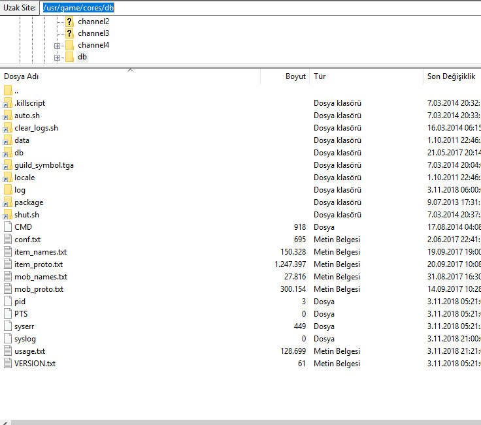Click the PTS file icon
The width and height of the screenshot is (481, 425).
pos(8,314)
